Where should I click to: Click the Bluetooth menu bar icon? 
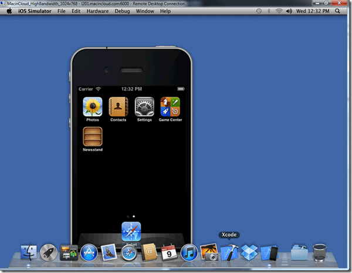point(269,11)
